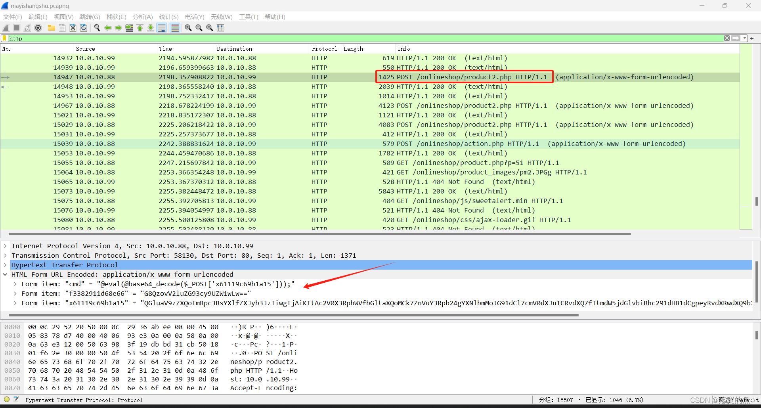The image size is (761, 408).
Task: Open the 捕获(C) menu
Action: [117, 17]
